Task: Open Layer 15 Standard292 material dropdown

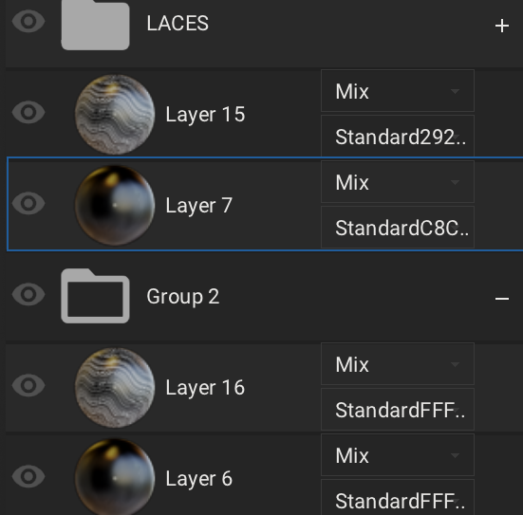Action: coord(398,136)
